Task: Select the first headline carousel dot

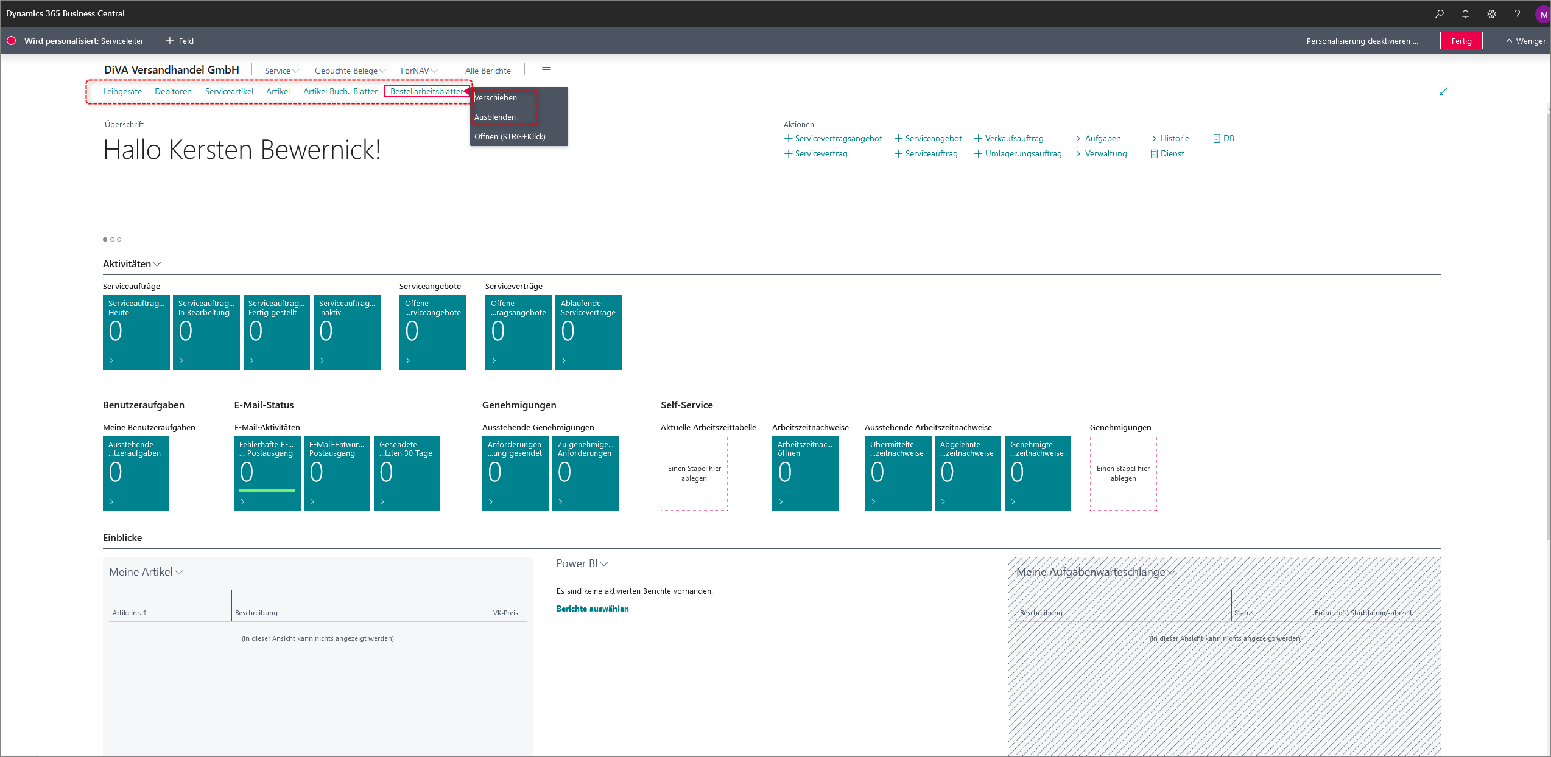Action: point(105,239)
